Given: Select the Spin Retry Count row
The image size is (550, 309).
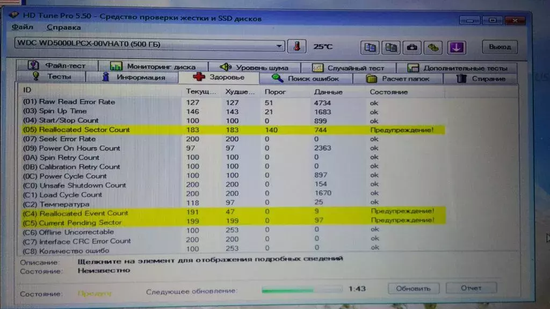Looking at the screenshot, I should 233,157.
